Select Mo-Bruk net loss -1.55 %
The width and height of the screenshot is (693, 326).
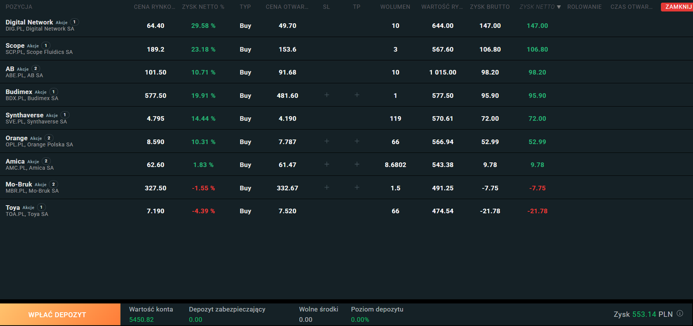203,188
